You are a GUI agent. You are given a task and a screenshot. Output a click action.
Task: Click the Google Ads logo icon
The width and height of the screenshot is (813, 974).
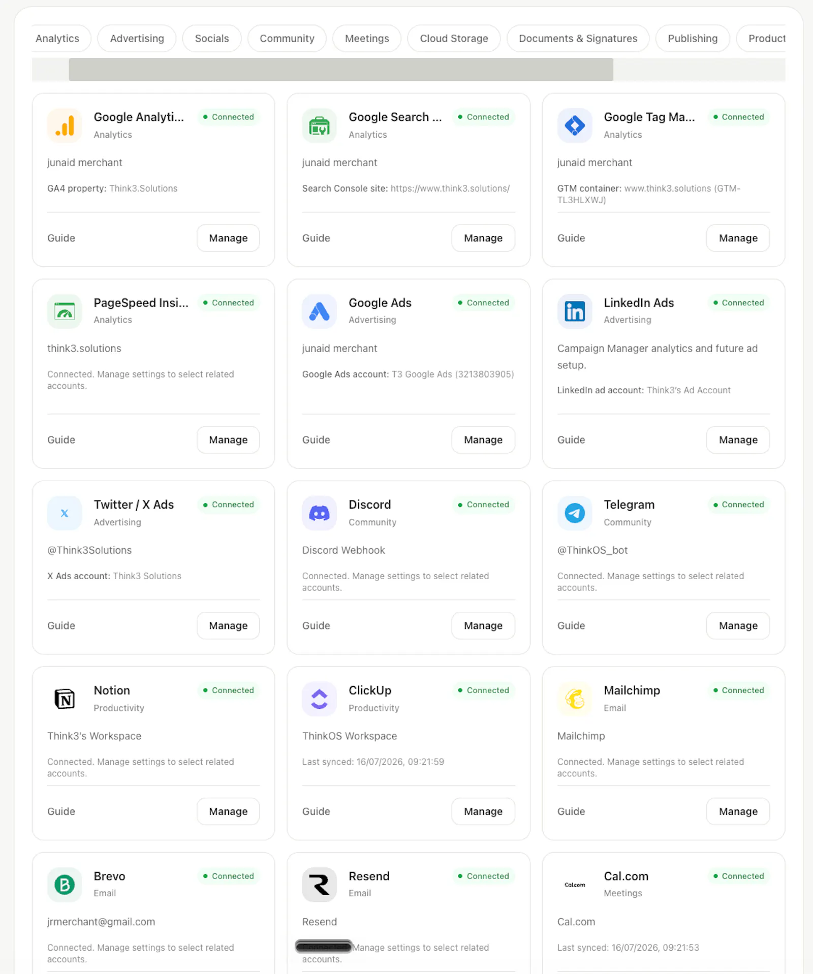[319, 311]
